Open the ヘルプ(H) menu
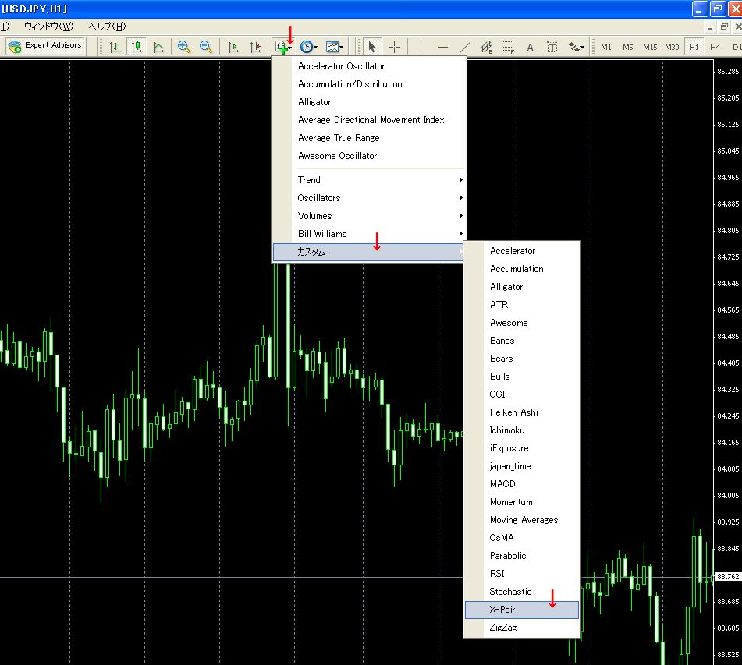 108,27
